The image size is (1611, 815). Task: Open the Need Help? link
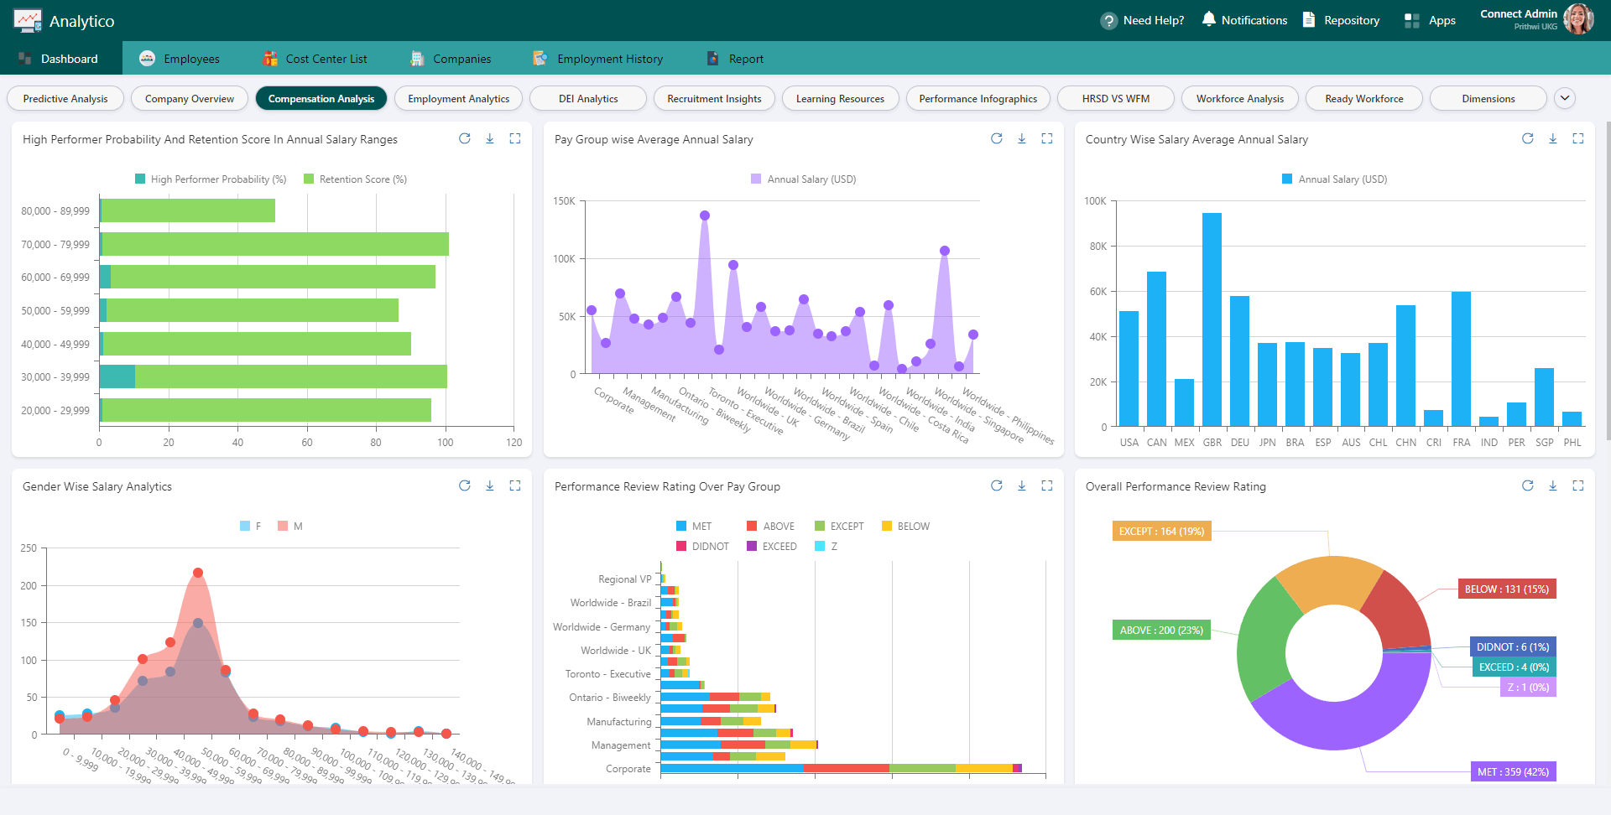1142,19
